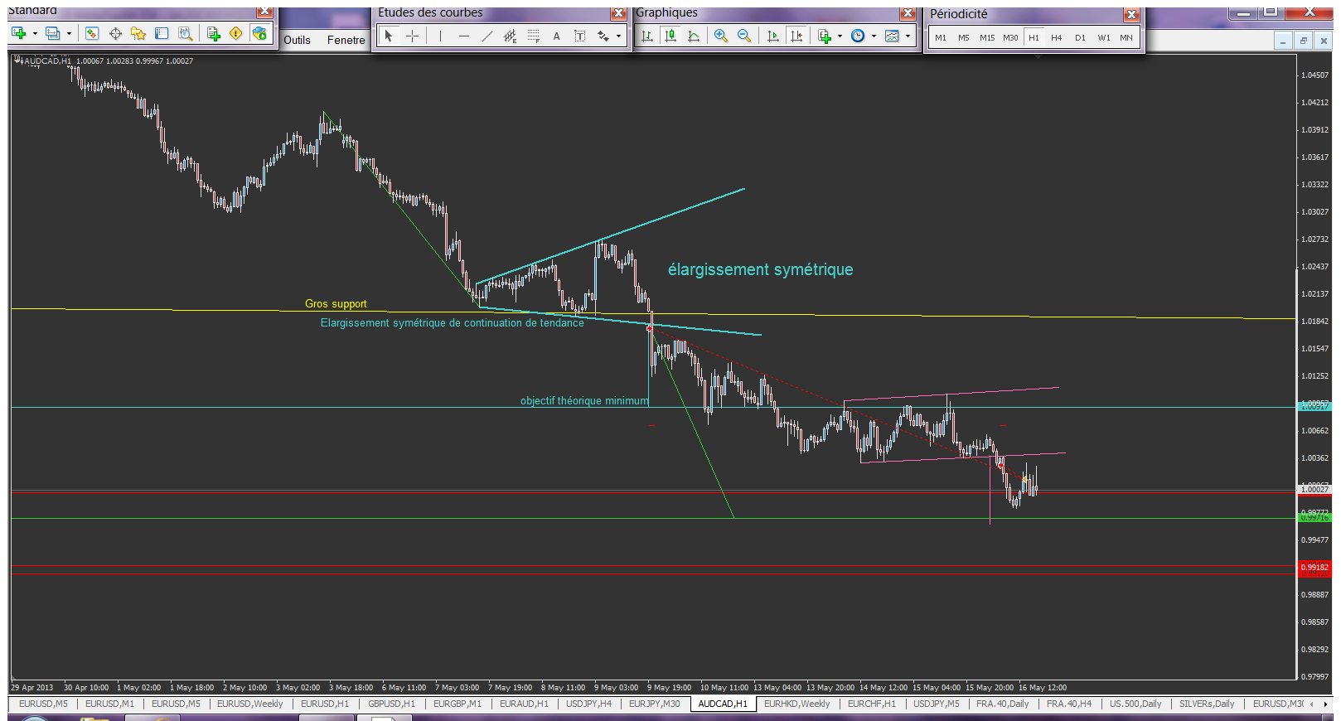The height and width of the screenshot is (721, 1341).
Task: Click the Zoom Out magnifier icon
Action: click(x=743, y=36)
